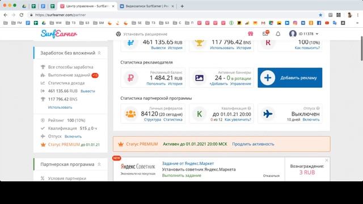The width and height of the screenshot is (363, 204).
Task: Switch to the Центр управления SurfEarner tab
Action: pyautogui.click(x=87, y=6)
